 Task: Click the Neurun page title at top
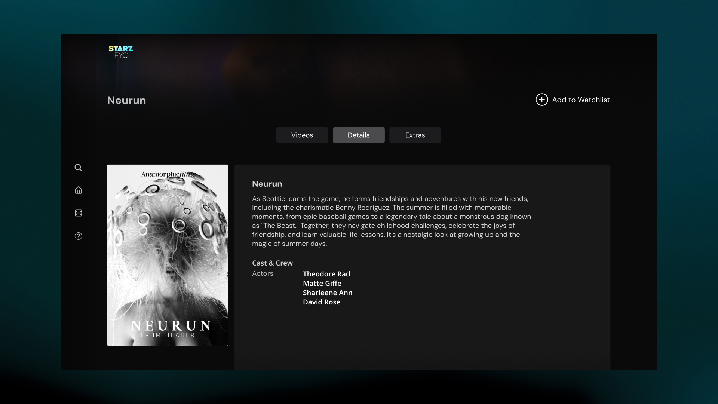126,100
